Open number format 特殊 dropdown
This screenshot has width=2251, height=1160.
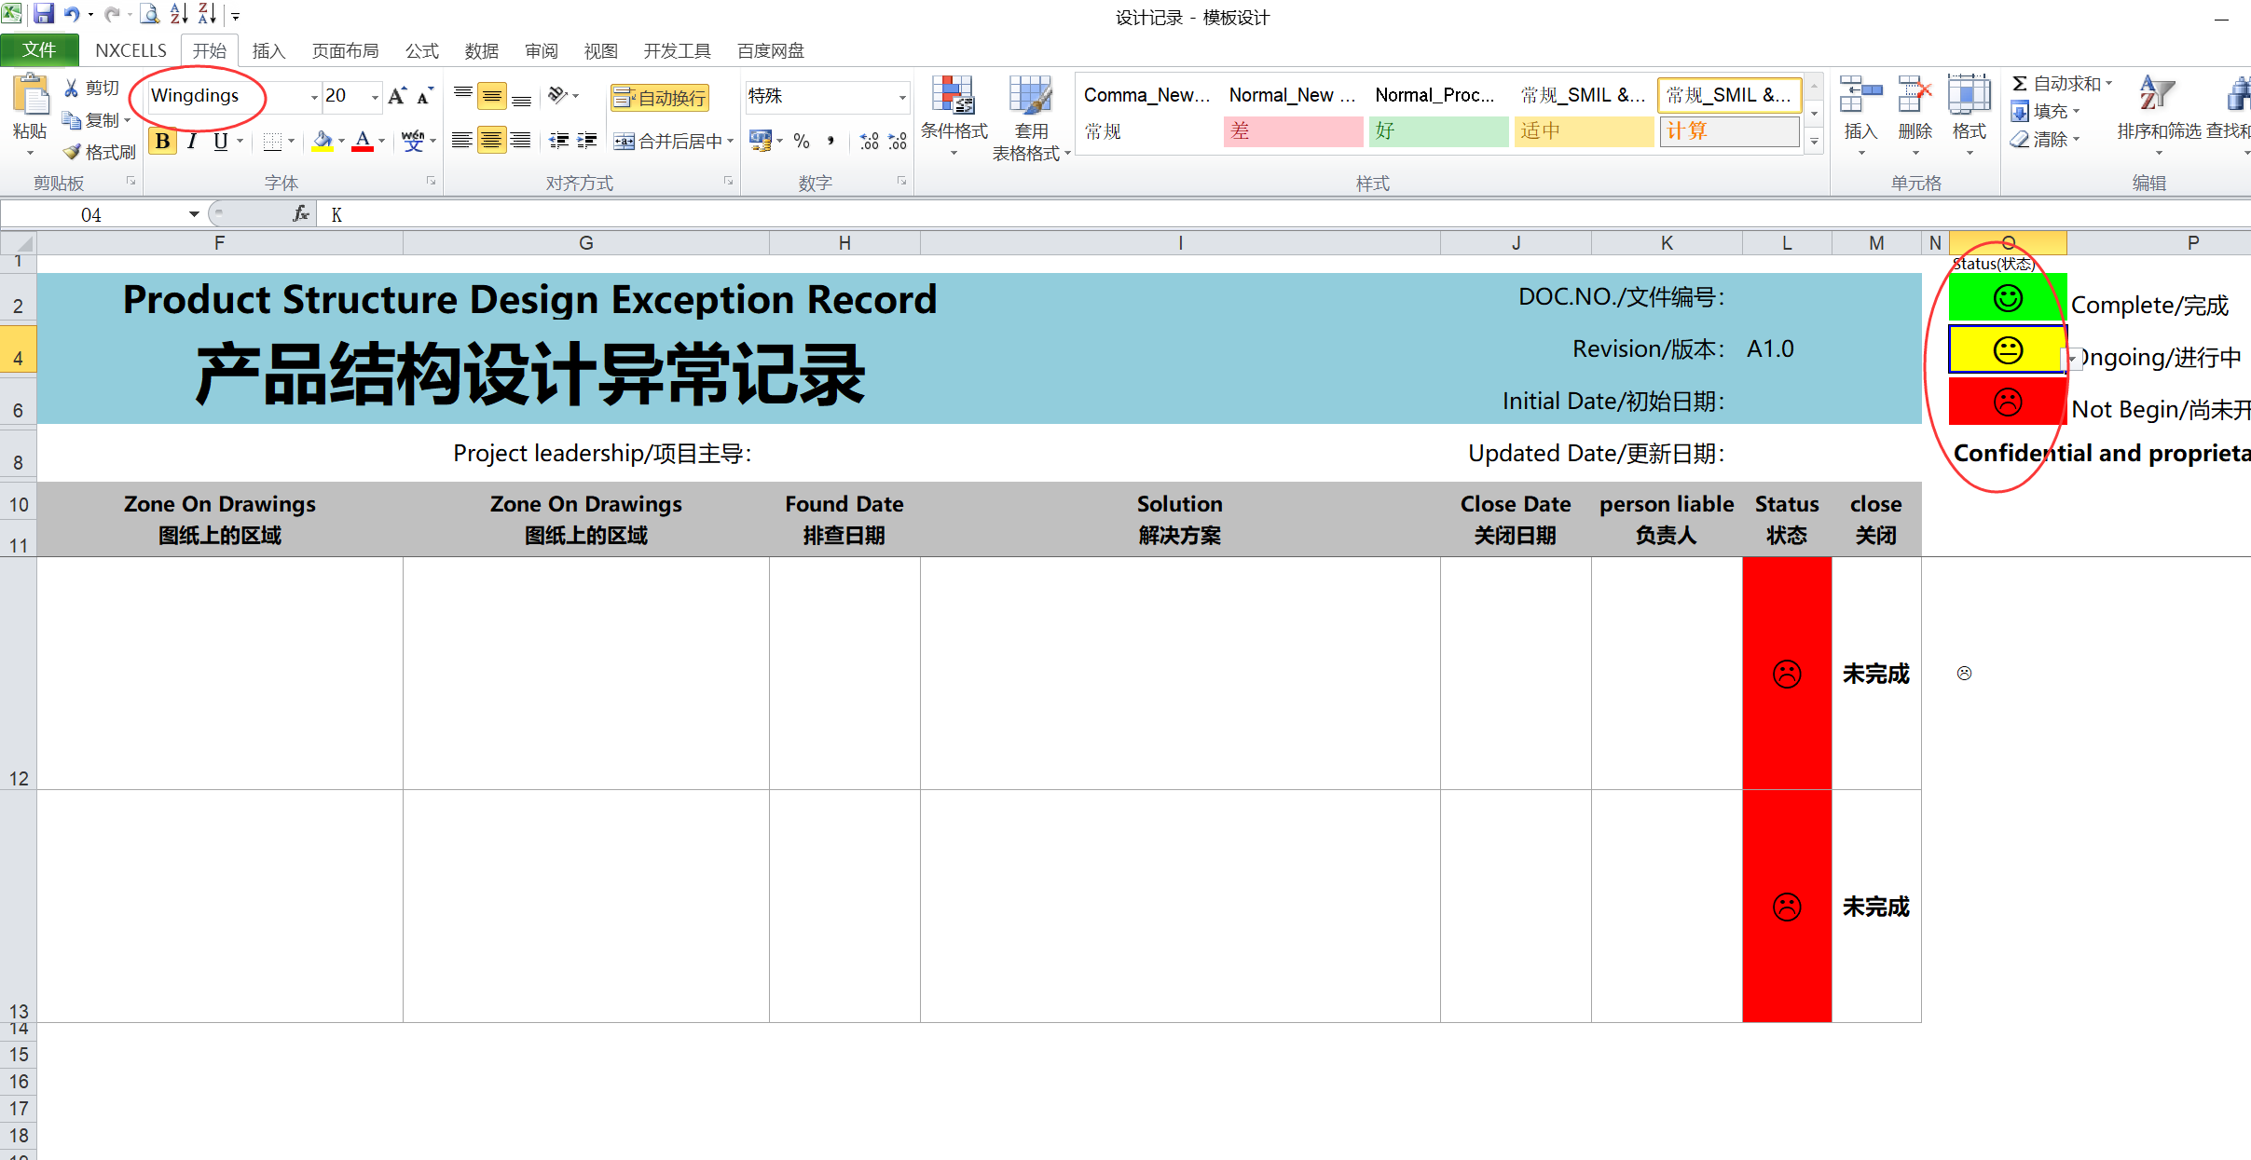click(901, 96)
